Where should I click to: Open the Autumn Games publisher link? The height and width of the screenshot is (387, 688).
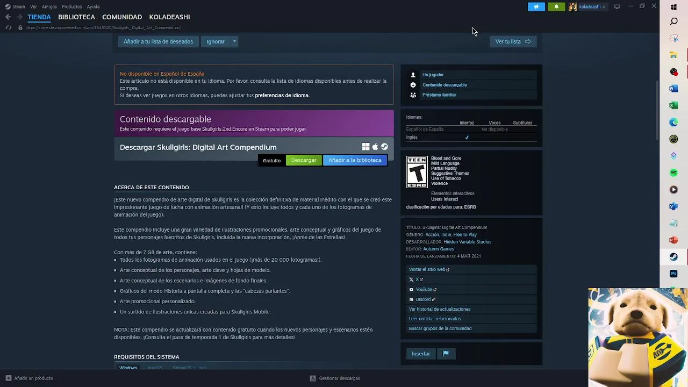click(439, 249)
